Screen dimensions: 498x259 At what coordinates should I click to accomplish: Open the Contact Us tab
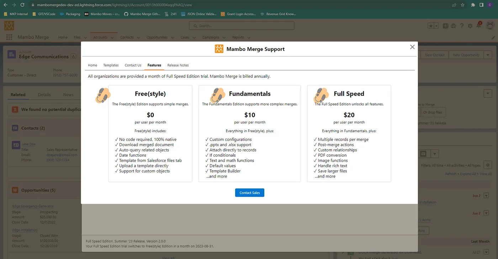tap(133, 65)
